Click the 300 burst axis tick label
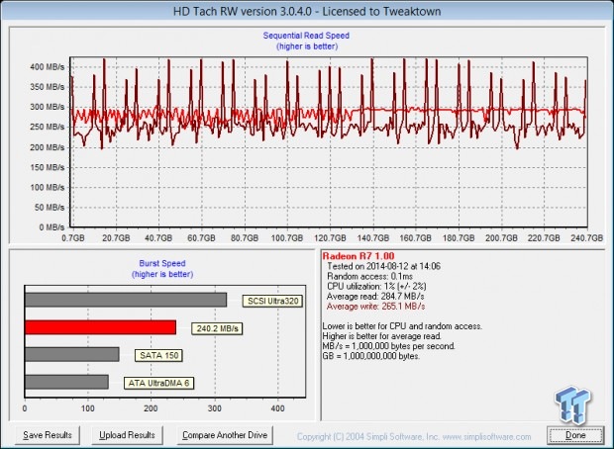614x449 pixels. pos(215,408)
